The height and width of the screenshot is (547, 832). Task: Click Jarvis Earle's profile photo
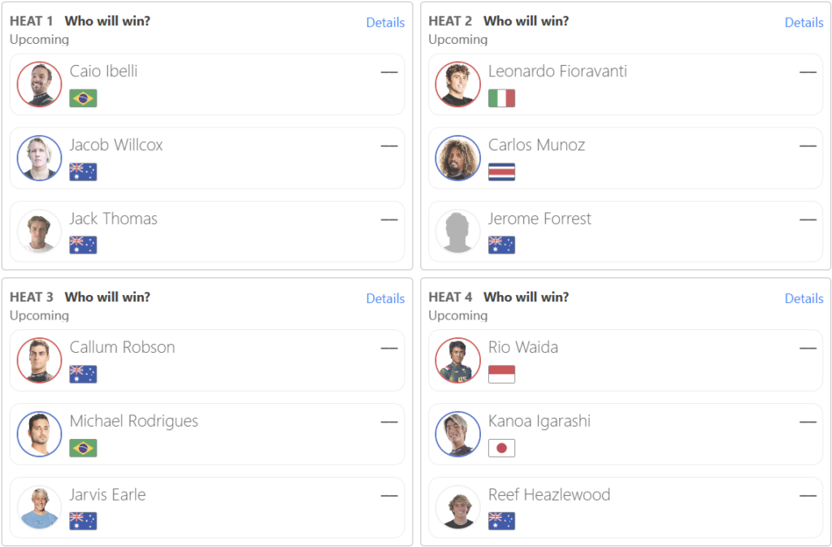tap(40, 508)
